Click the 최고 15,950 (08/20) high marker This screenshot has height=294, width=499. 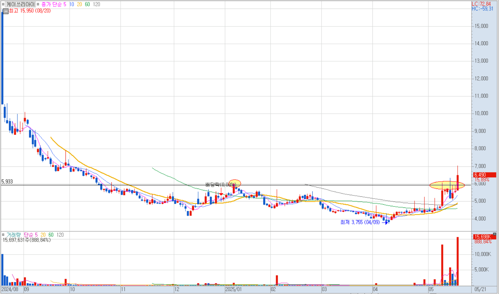coord(30,11)
